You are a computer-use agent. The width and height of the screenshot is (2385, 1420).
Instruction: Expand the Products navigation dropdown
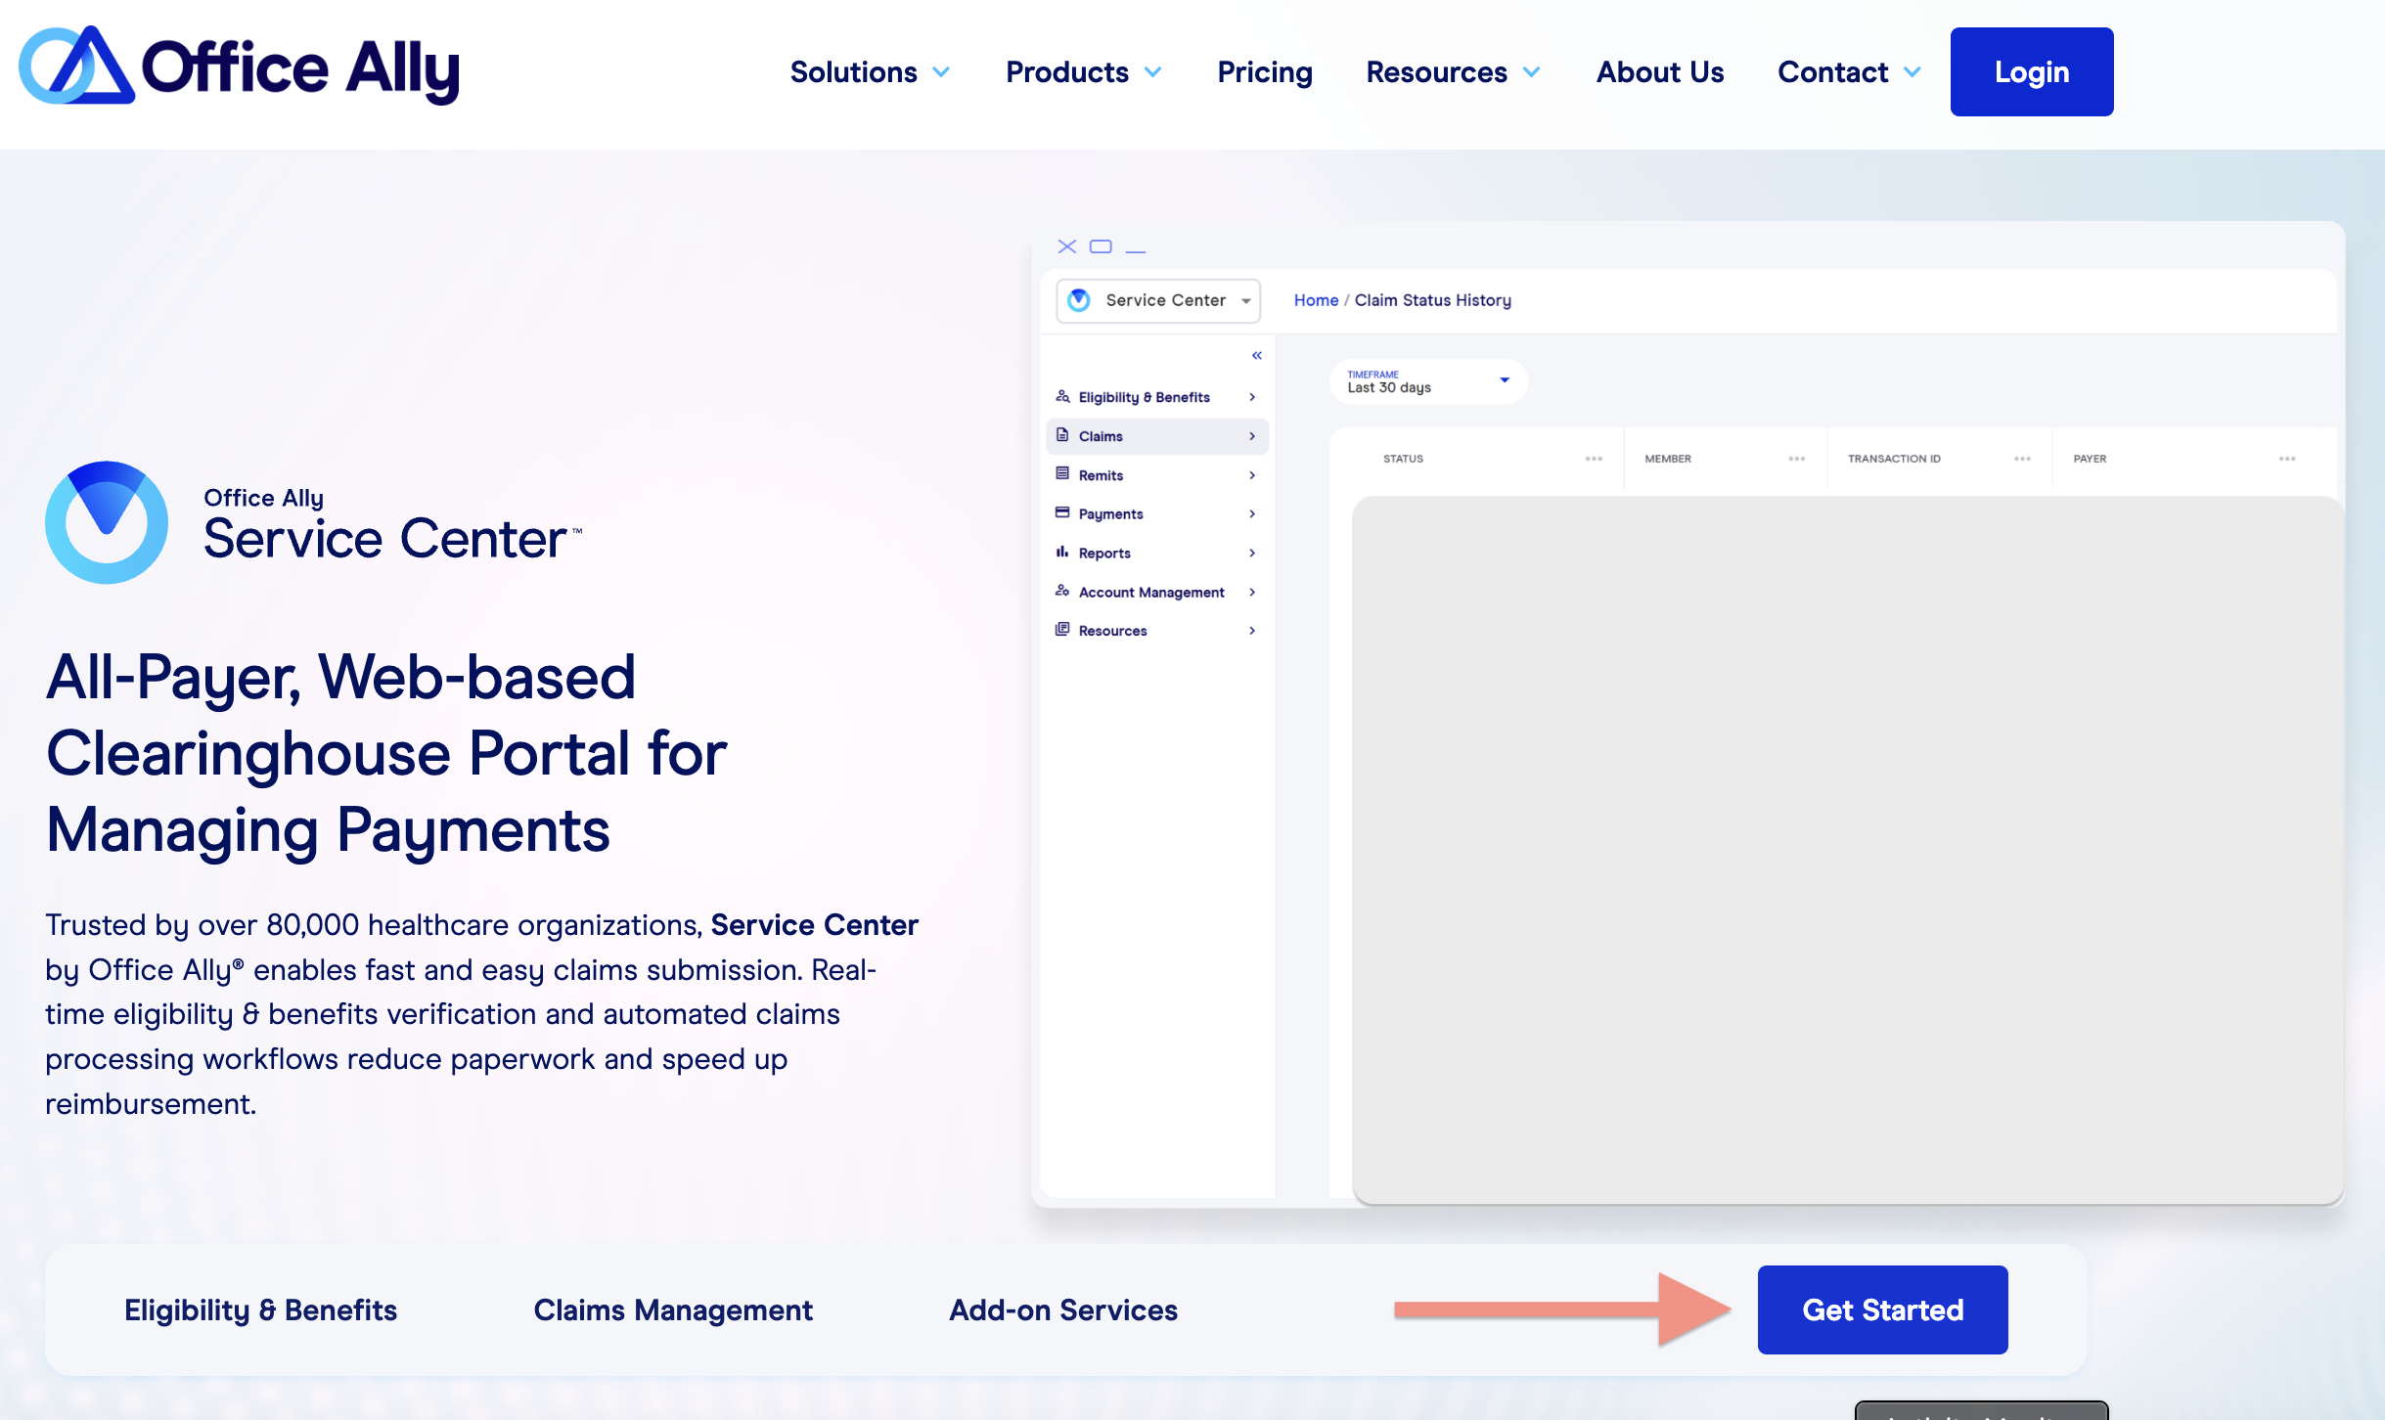tap(1083, 72)
